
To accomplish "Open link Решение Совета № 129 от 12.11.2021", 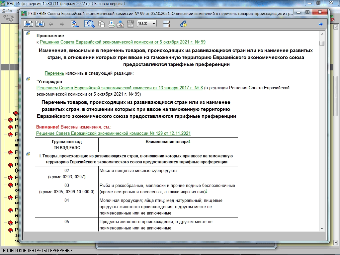I will [113, 133].
